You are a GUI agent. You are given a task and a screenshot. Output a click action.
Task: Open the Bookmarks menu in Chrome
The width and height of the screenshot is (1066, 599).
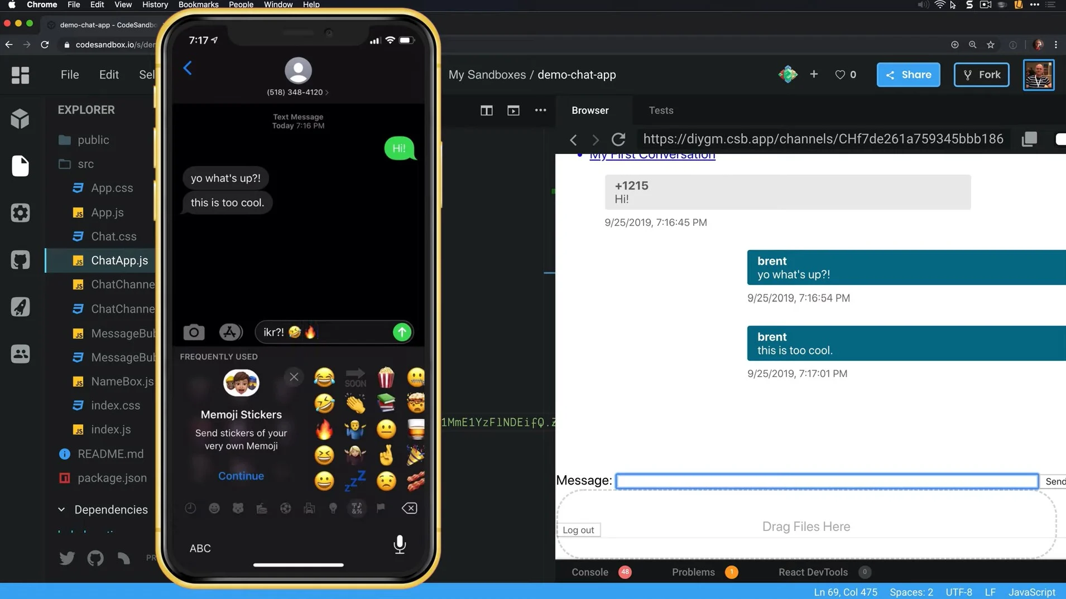pyautogui.click(x=198, y=4)
